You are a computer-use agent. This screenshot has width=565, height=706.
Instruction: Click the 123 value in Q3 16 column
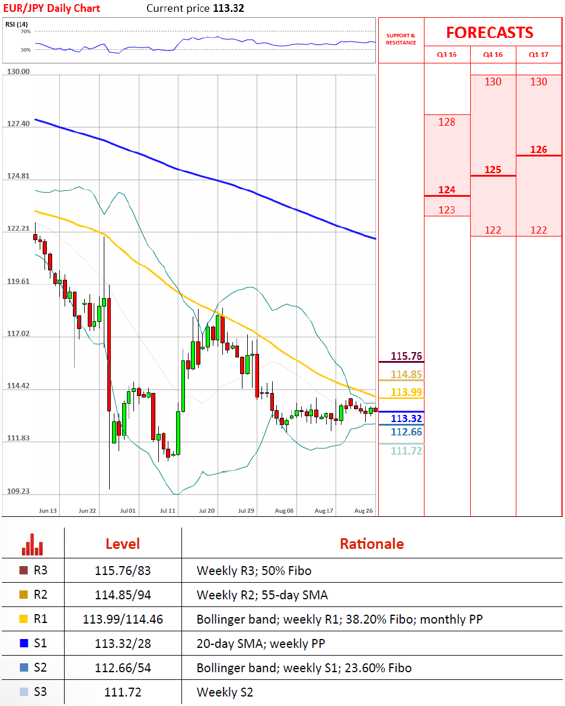(x=446, y=210)
